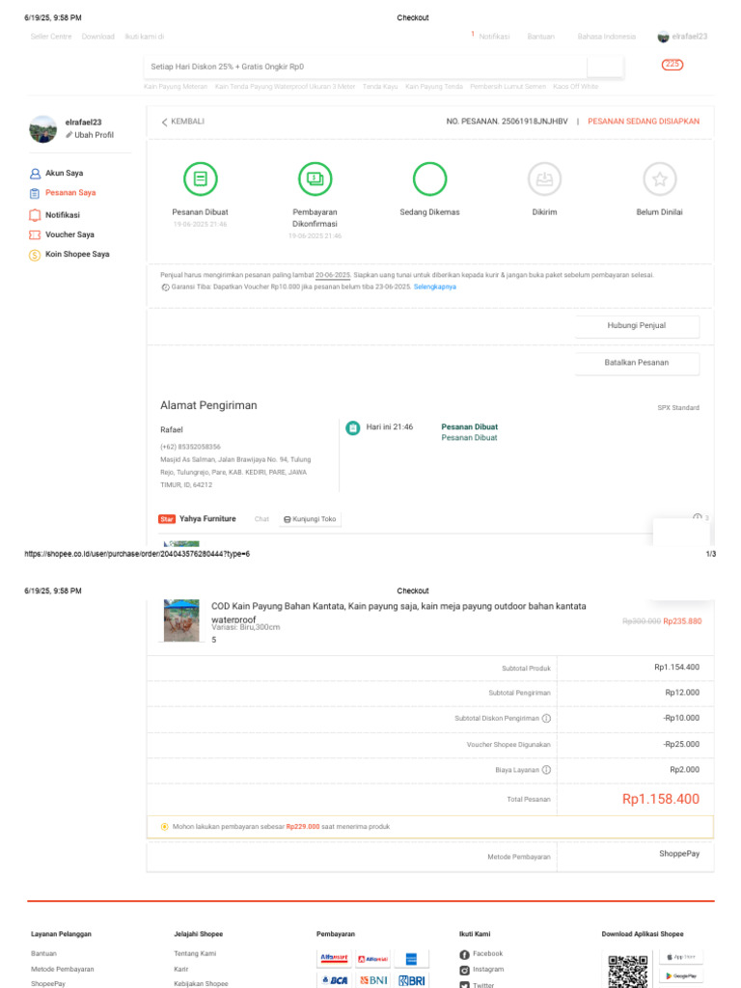Click the total amount Rp1.158.400
Screen dimensions: 741x988
coord(661,799)
